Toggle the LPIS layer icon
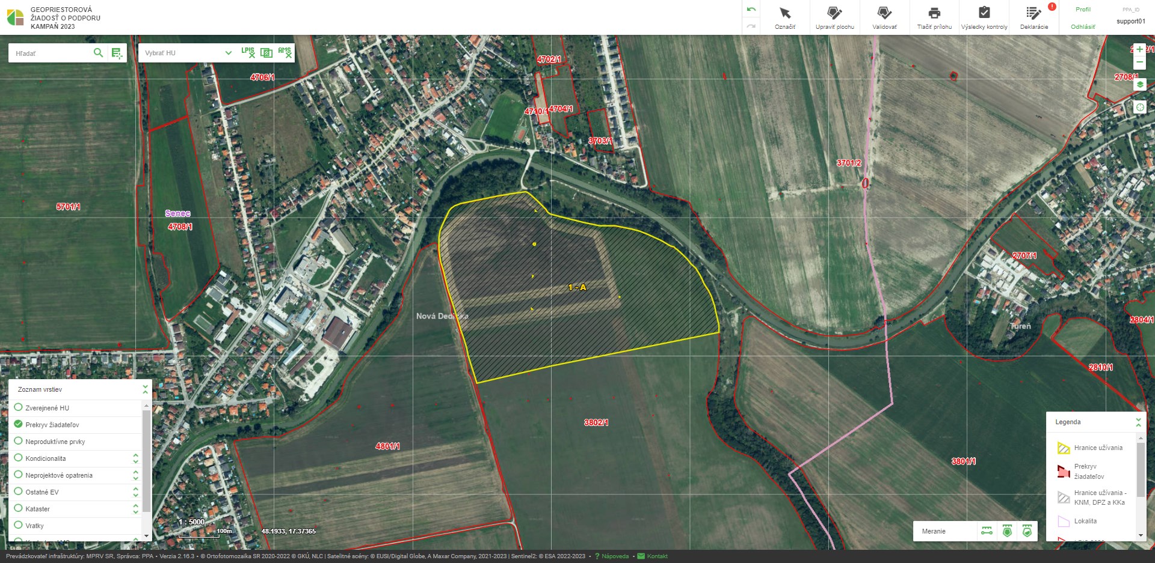 pos(248,53)
